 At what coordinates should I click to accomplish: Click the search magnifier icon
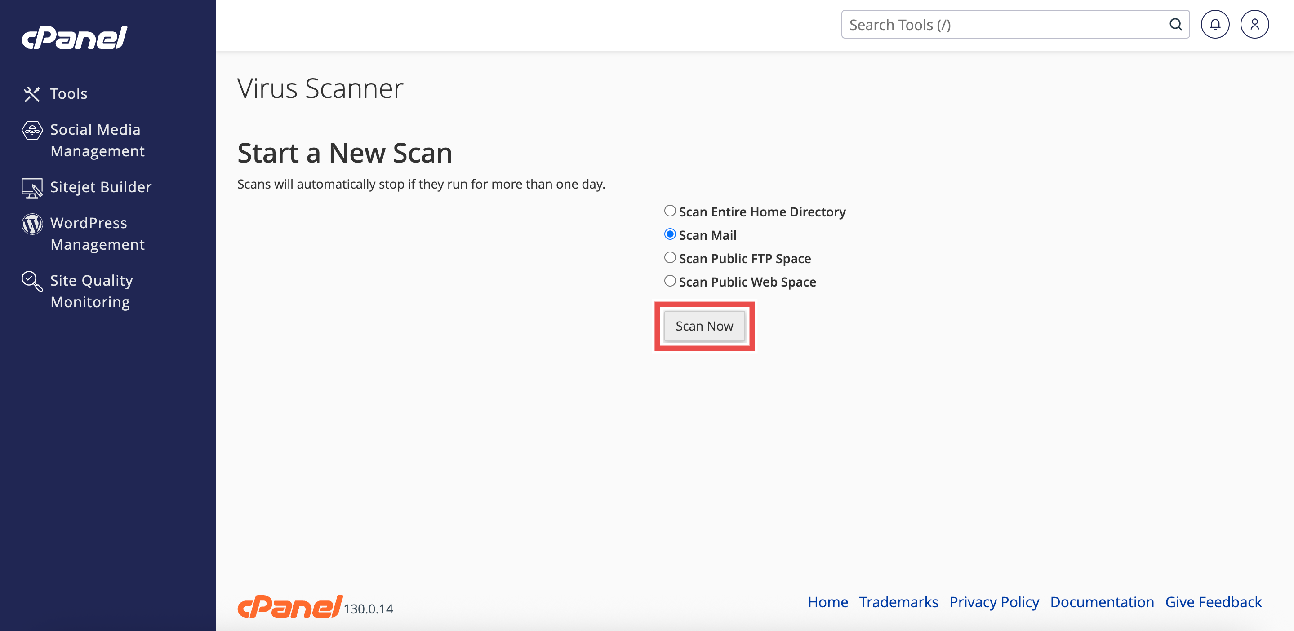tap(1175, 25)
